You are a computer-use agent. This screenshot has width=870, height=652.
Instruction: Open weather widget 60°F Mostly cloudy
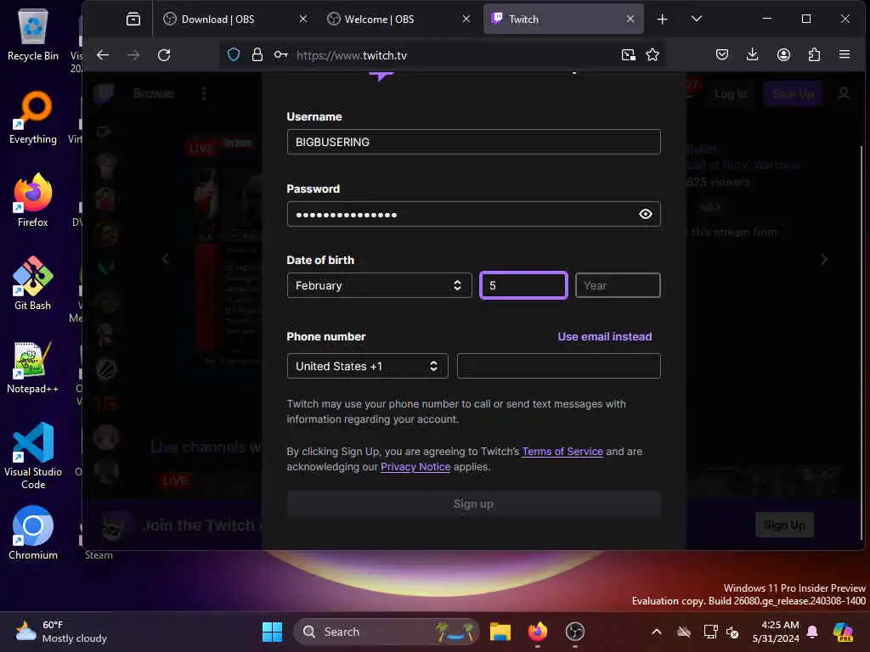click(x=61, y=632)
